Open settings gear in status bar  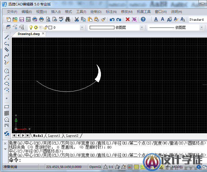click(x=199, y=167)
